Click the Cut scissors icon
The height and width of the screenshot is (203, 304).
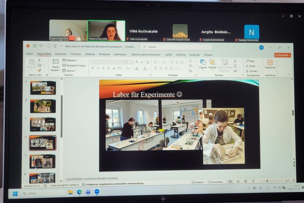pos(39,60)
